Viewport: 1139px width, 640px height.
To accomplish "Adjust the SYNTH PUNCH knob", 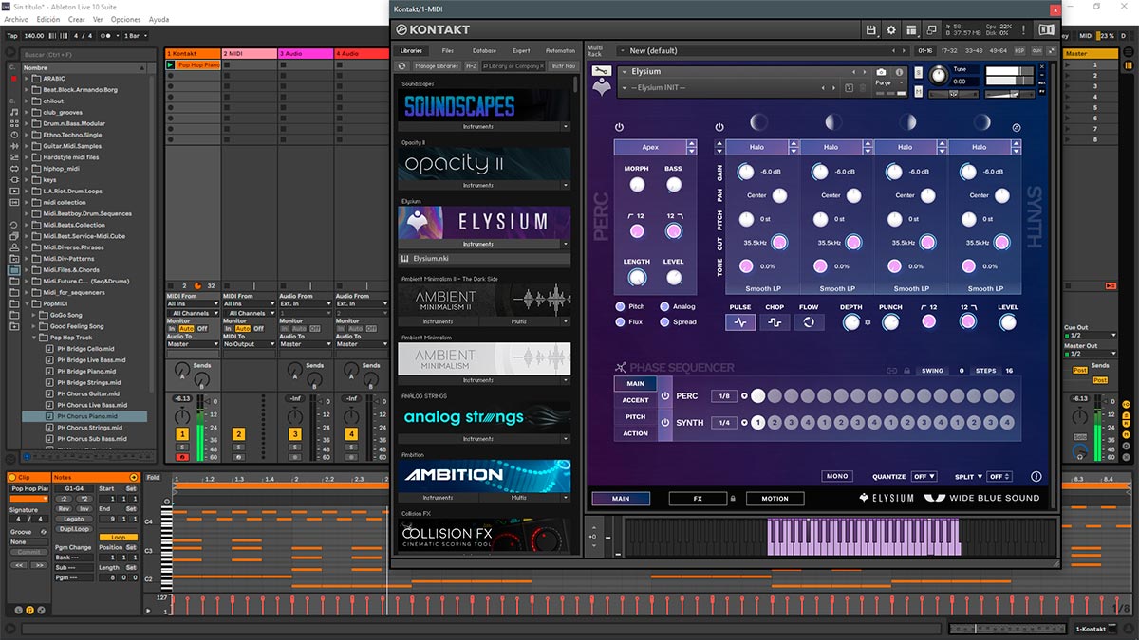I will pos(890,322).
